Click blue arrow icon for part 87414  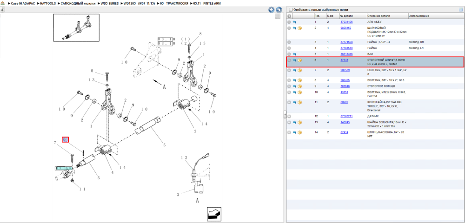[294, 132]
